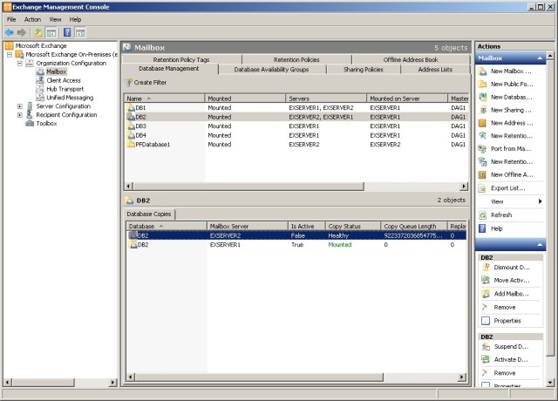Open the Action menu
This screenshot has height=401, width=558.
[32, 19]
